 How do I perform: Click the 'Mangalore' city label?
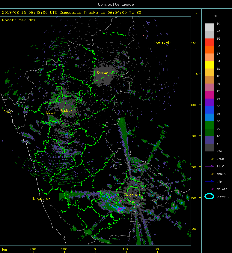click(40, 199)
